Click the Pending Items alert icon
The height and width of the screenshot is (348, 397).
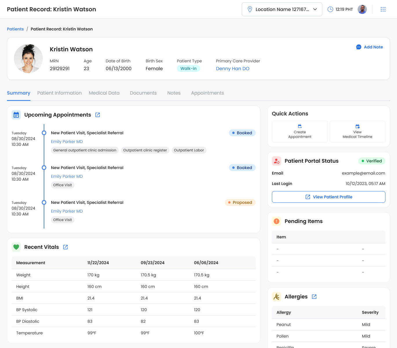coord(276,221)
